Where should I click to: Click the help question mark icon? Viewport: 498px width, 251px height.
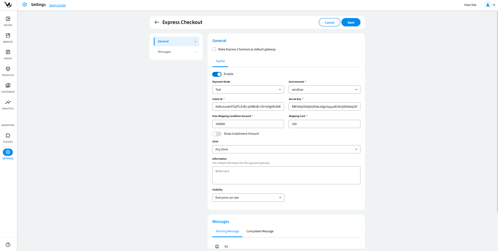click(x=8, y=245)
